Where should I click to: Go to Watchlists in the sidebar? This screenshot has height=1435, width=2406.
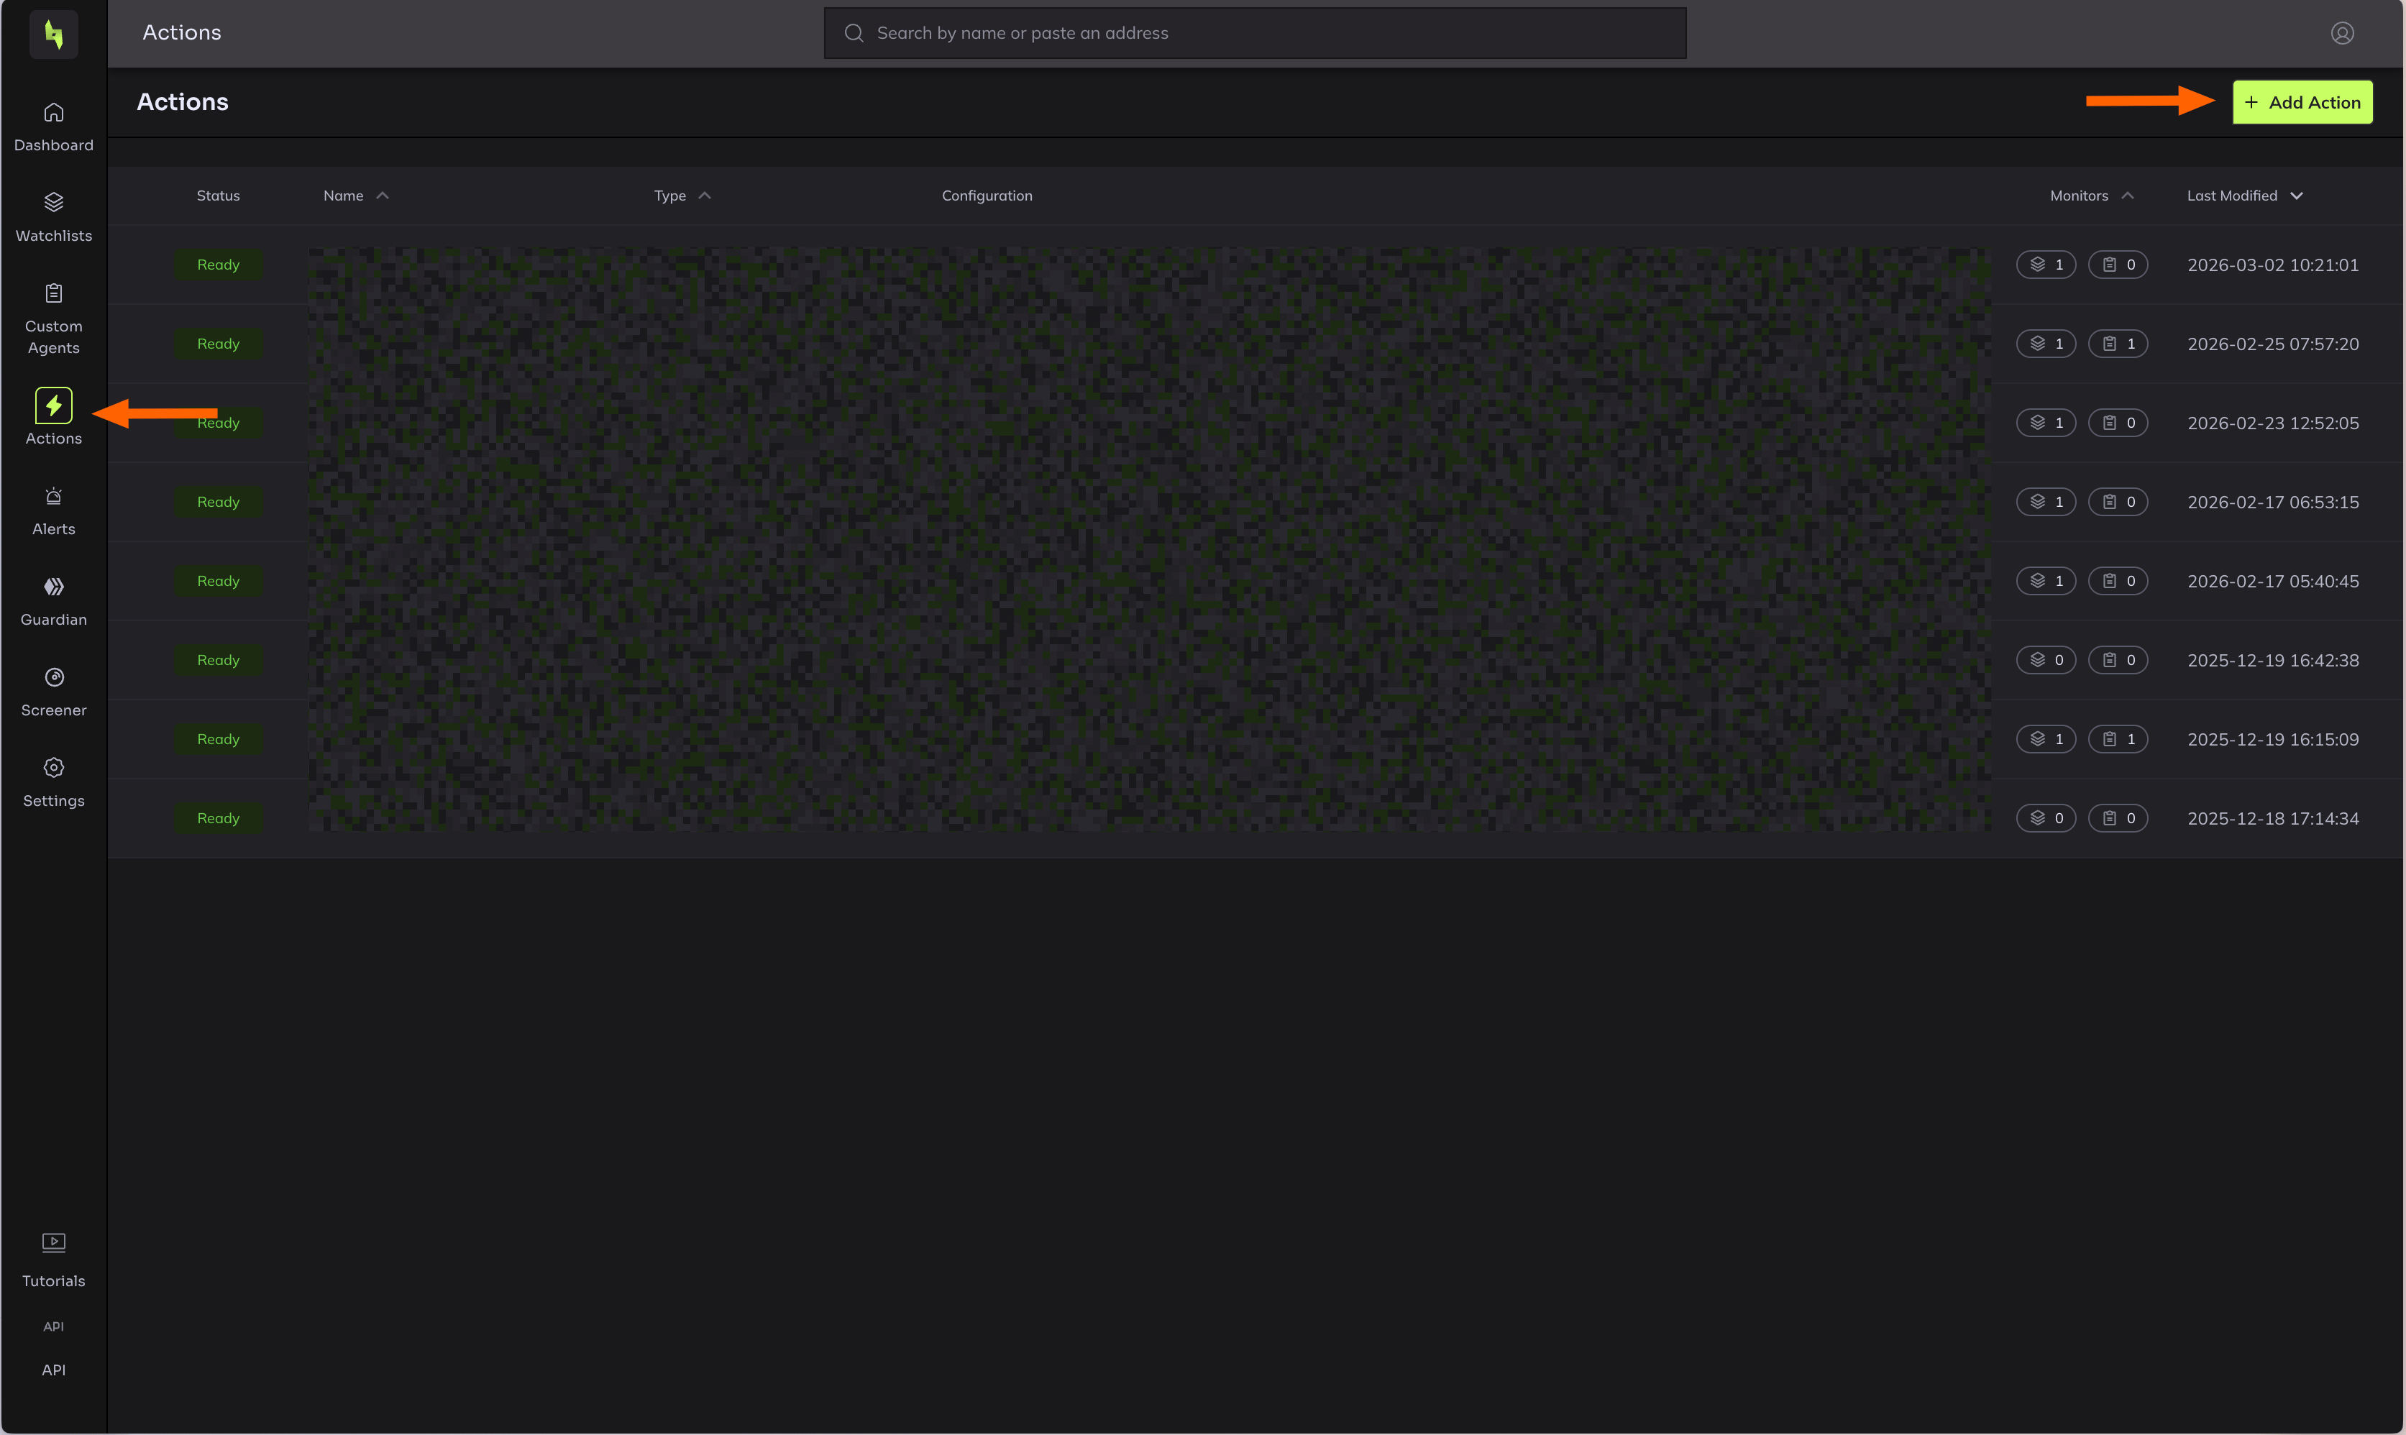click(x=53, y=219)
